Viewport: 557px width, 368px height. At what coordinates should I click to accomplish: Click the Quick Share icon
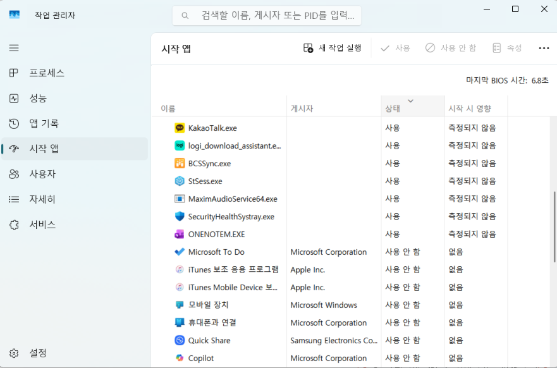180,340
